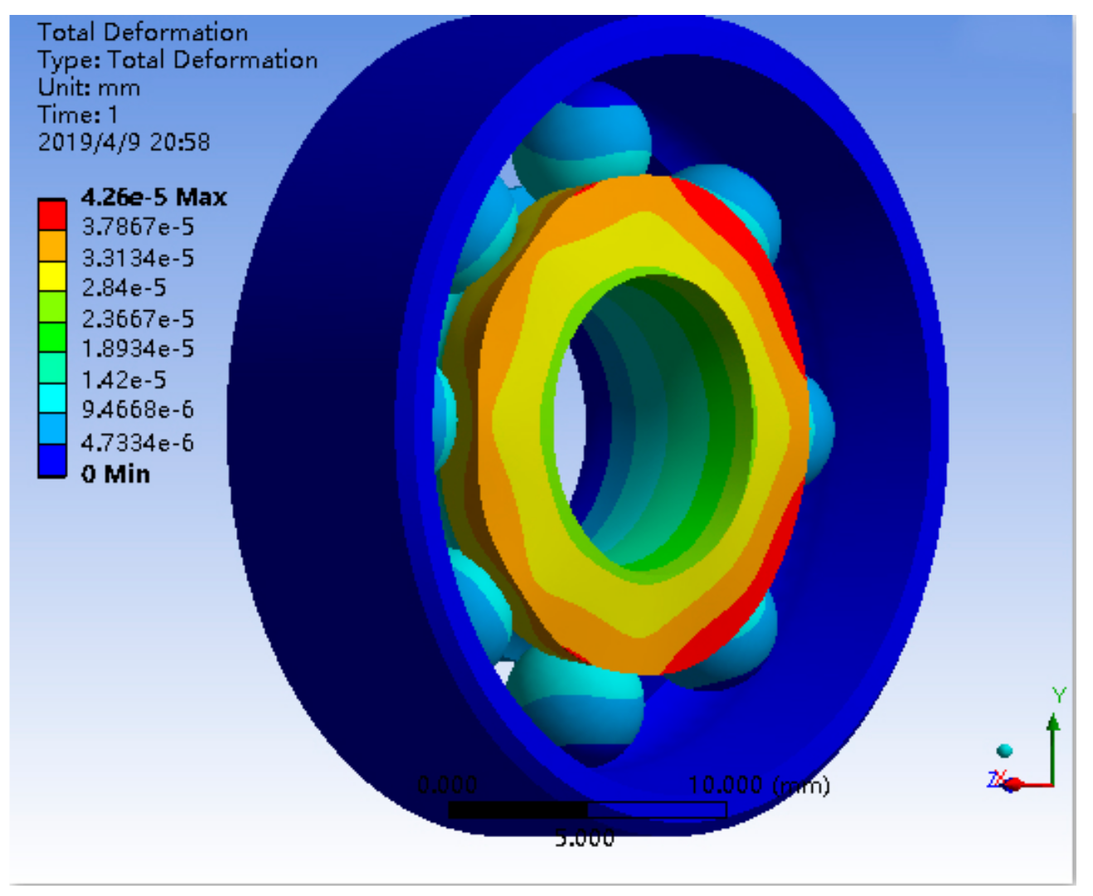Select the blue Z axis label on the triad

(993, 778)
